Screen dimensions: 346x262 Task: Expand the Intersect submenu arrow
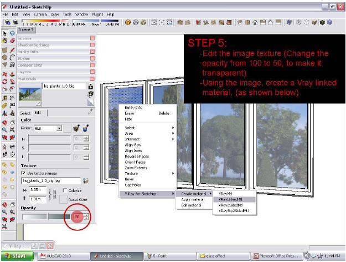pos(173,139)
